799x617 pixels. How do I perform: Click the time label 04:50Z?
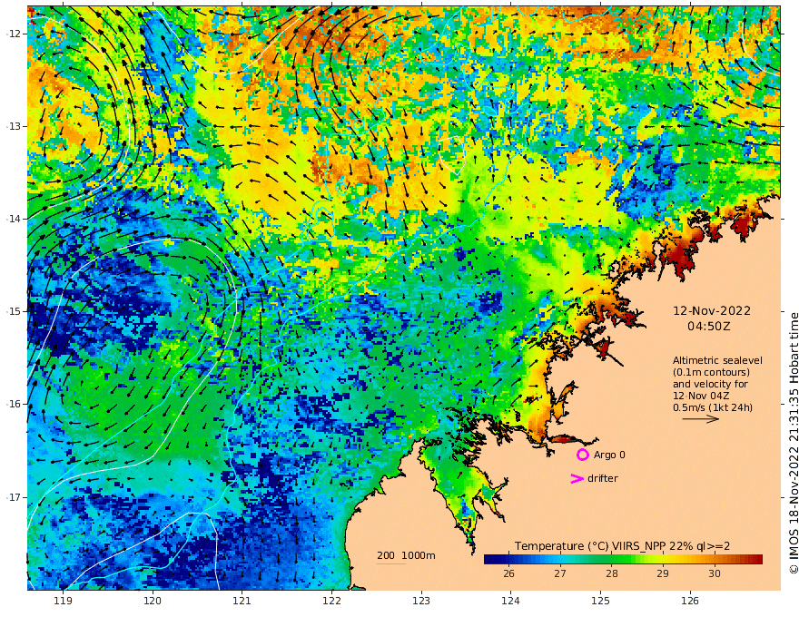coord(709,327)
